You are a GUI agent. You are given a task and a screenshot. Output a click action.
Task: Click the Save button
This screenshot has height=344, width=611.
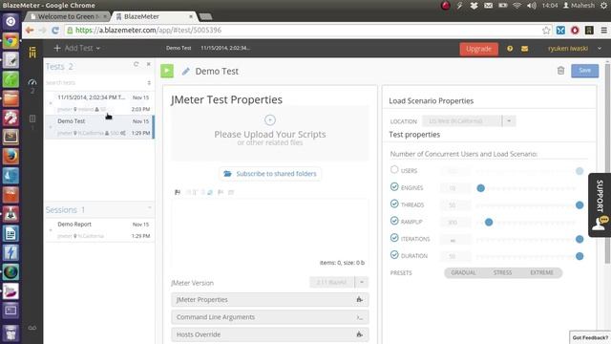coord(585,70)
